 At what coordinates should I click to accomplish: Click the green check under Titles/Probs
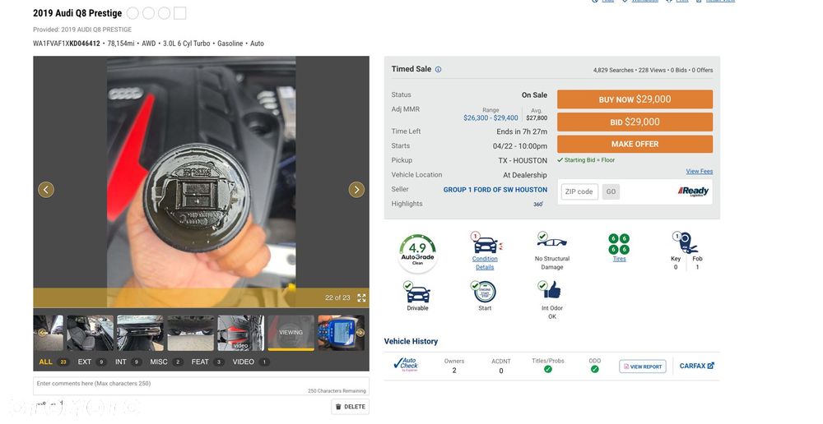tap(548, 369)
